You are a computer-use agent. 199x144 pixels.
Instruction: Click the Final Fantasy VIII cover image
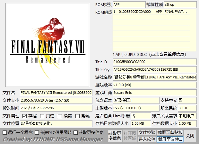48,45
